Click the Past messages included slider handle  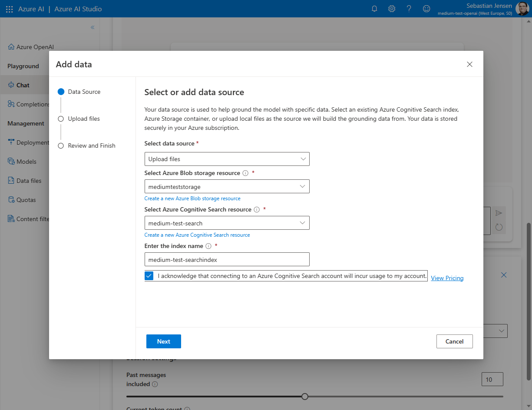pos(305,396)
